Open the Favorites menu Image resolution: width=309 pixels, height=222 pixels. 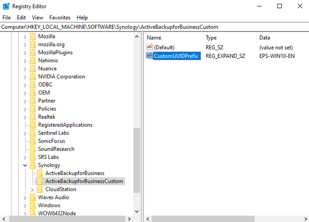[x=60, y=17]
